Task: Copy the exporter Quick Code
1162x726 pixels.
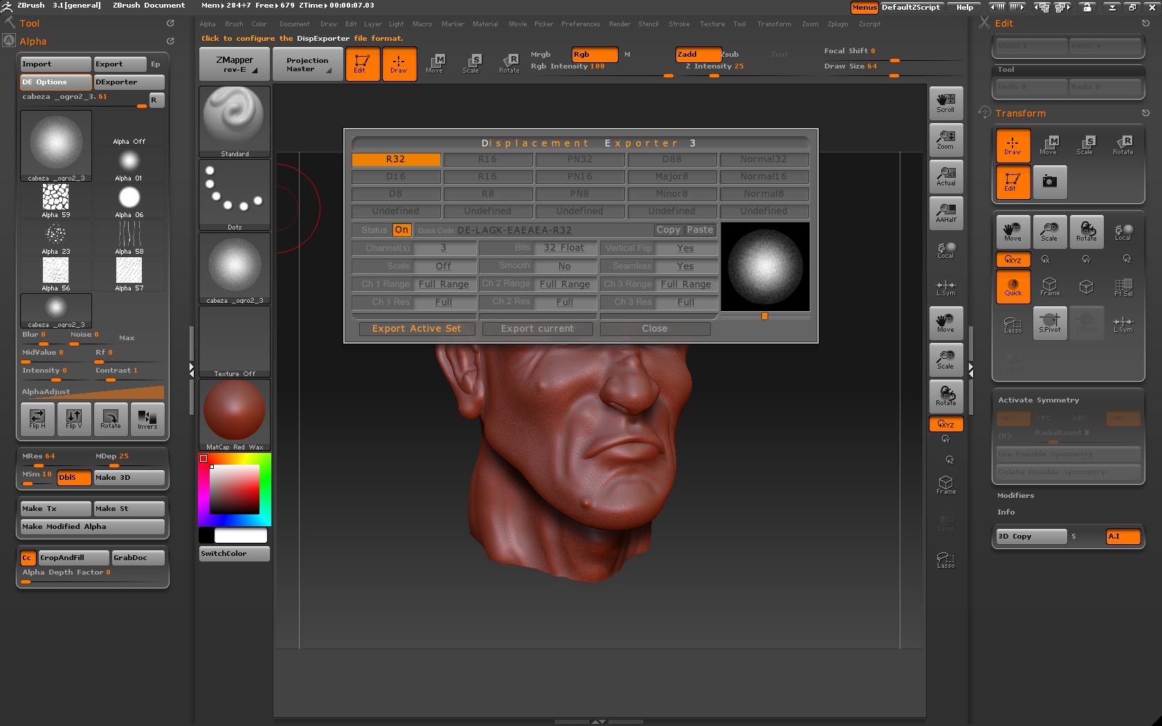Action: pos(669,230)
